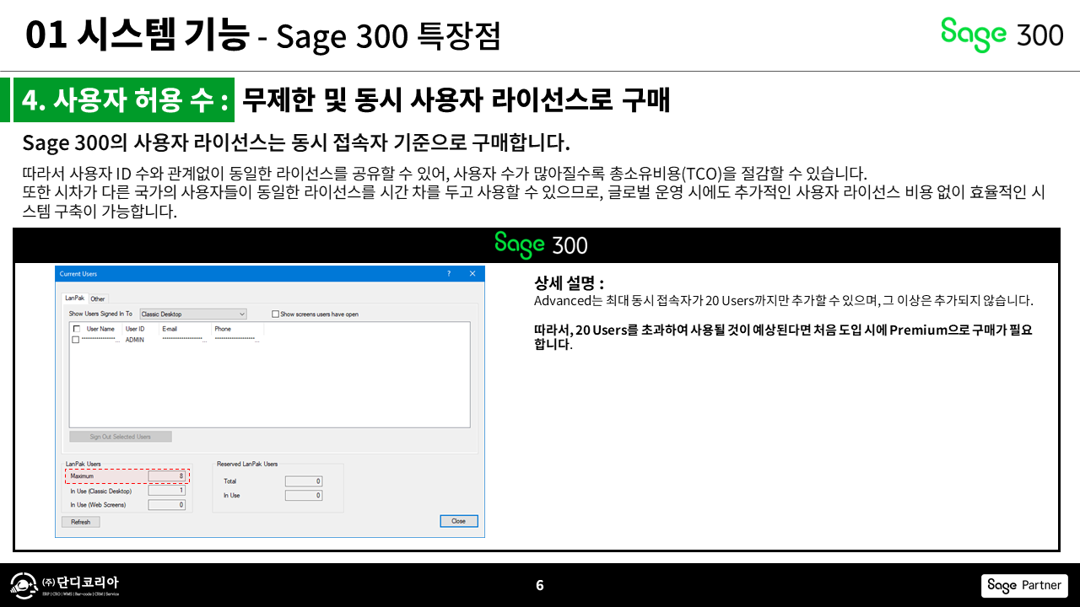The height and width of the screenshot is (607, 1080).
Task: Click the Reserved LanPak Users Total field
Action: point(304,481)
